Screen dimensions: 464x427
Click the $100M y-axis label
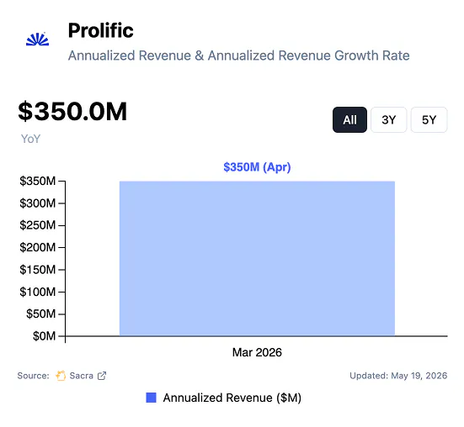click(x=38, y=292)
